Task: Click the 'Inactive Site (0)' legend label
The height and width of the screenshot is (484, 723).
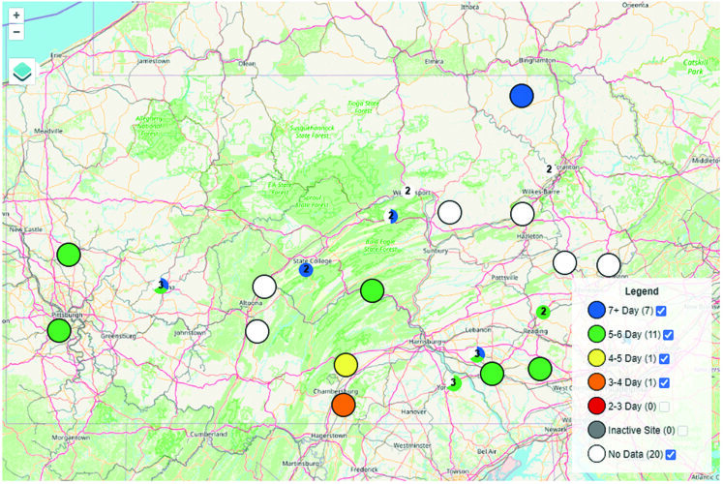Action: point(642,430)
